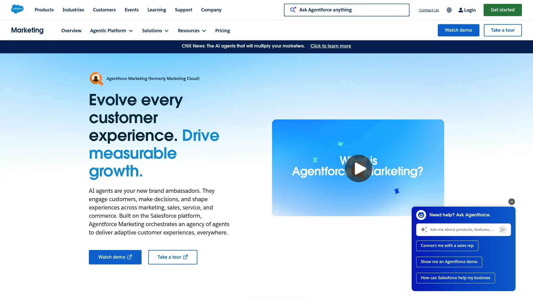The image size is (533, 300).
Task: Click the sparkle icon in chat input
Action: pos(424,229)
